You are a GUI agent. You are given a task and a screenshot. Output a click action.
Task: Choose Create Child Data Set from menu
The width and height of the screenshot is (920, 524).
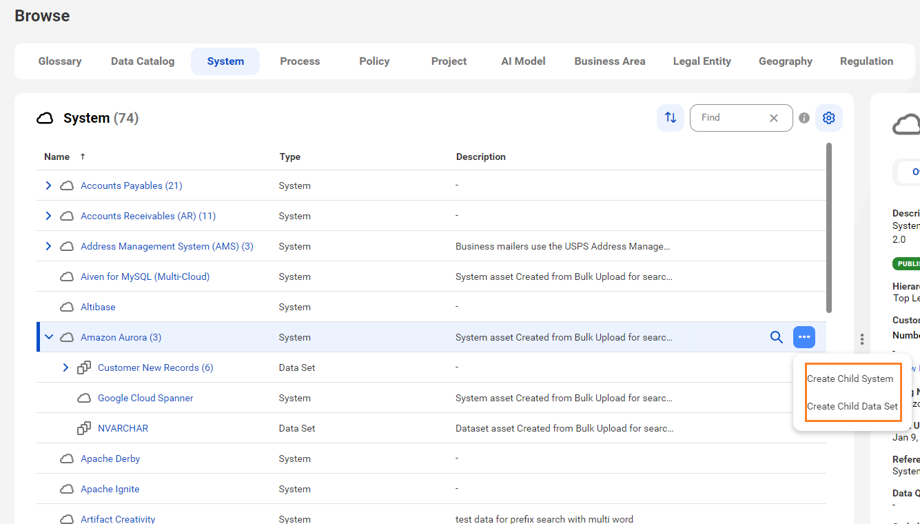[852, 406]
